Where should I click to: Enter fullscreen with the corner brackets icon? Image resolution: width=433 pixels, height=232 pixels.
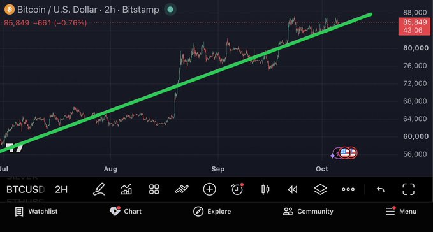point(408,189)
